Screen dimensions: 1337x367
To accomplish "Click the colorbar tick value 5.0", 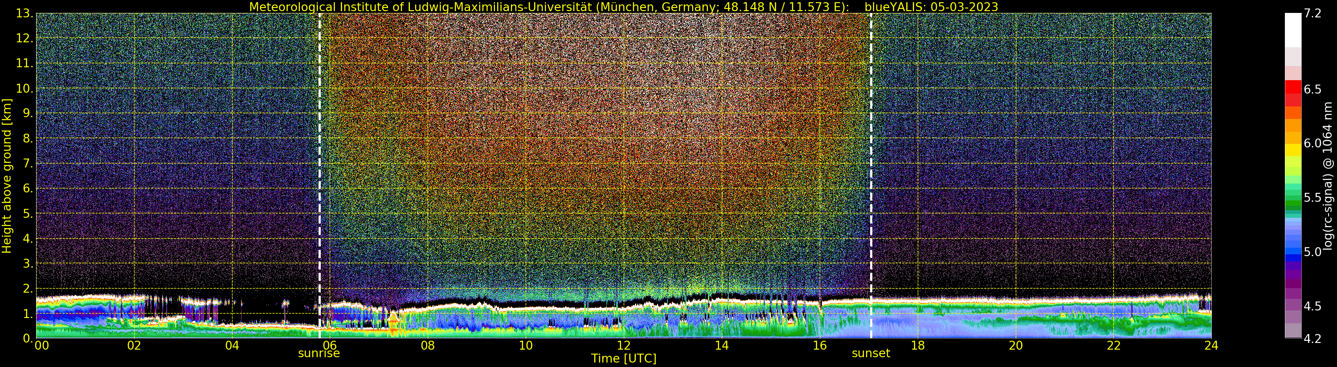I will 1312,252.
